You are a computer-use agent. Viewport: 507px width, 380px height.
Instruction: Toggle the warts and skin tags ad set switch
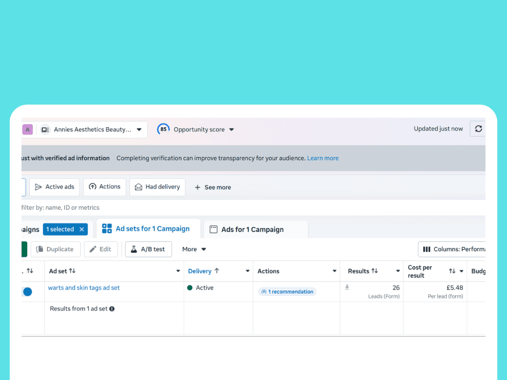[27, 292]
